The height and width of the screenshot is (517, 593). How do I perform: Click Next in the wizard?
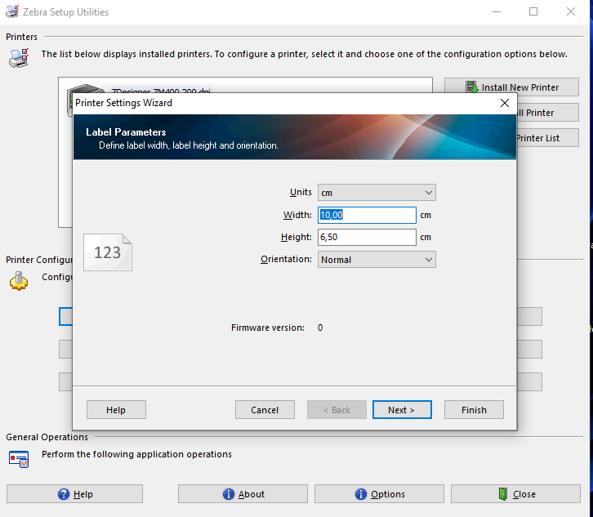click(x=402, y=410)
